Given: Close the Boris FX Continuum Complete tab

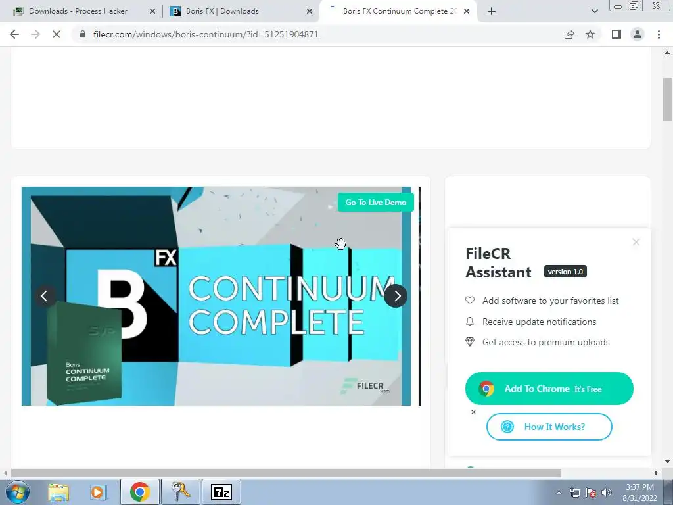Looking at the screenshot, I should click(467, 11).
